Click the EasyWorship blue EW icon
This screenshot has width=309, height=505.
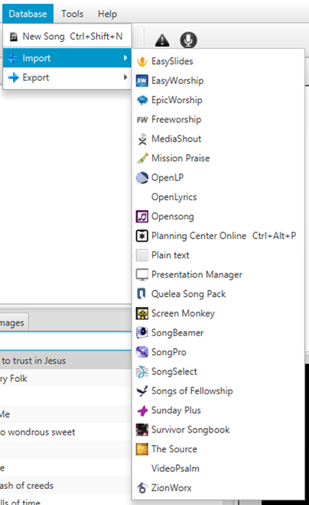tap(142, 80)
